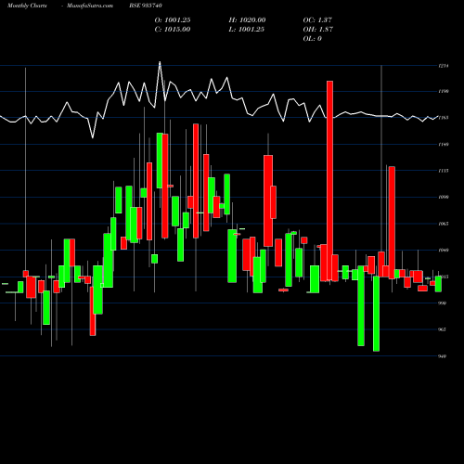This screenshot has width=464, height=464.
Task: Click the low value 'L: 1001.25'
Action: 247,30
